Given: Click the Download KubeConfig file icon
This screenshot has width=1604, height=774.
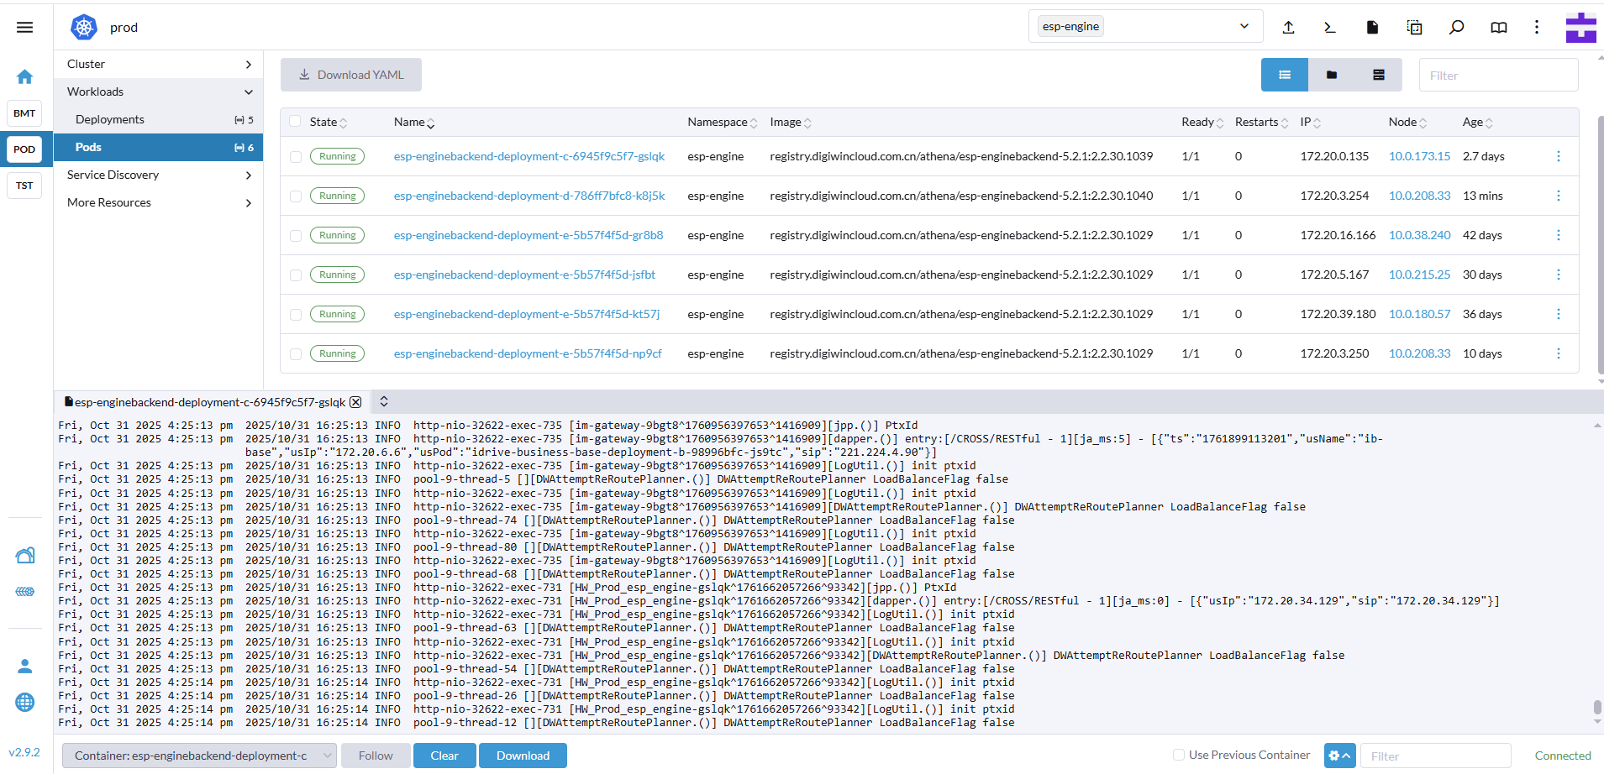Looking at the screenshot, I should point(1372,28).
